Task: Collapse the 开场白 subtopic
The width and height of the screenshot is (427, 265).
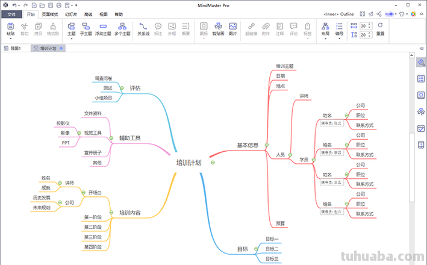Action: click(84, 193)
